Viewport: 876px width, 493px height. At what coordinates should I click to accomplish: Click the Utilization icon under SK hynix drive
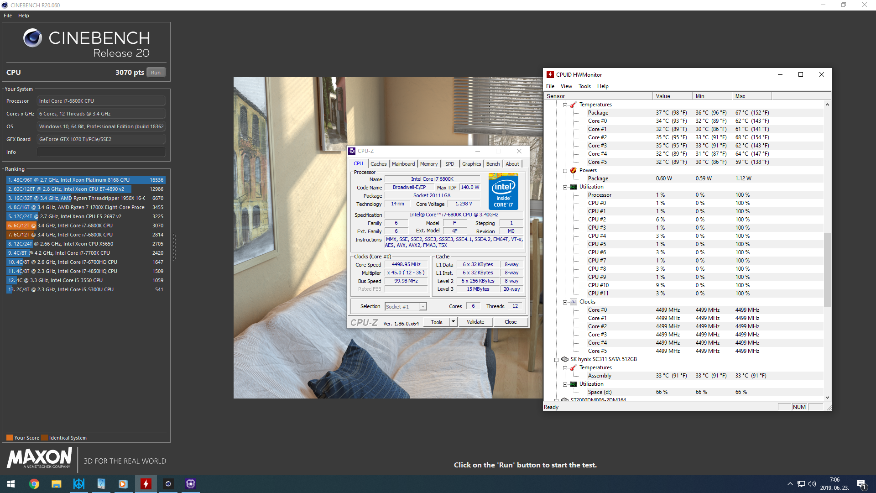tap(574, 384)
